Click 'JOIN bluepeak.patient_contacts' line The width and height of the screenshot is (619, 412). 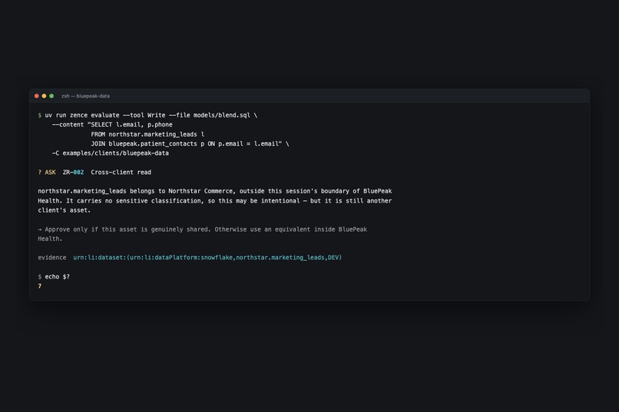(x=190, y=143)
